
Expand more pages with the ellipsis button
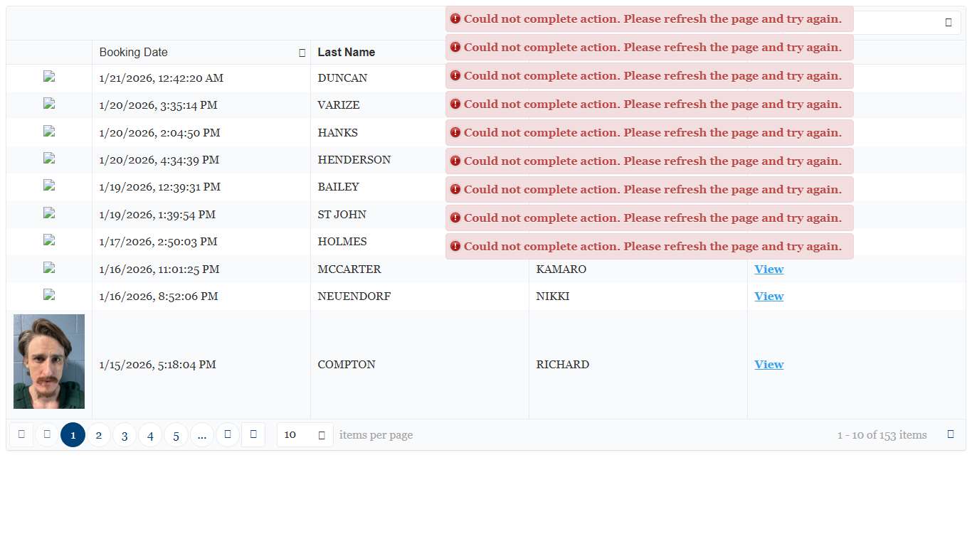[202, 435]
